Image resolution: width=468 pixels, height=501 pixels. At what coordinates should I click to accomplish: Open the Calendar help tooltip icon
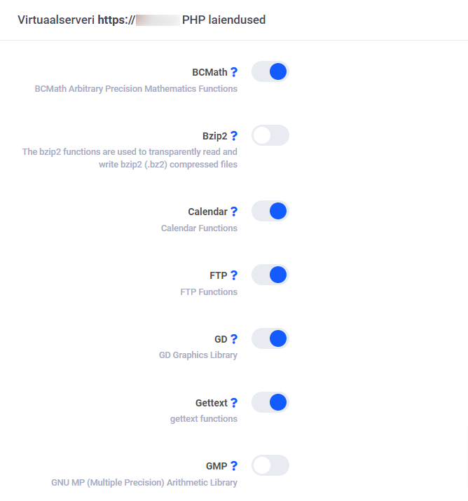click(x=234, y=212)
